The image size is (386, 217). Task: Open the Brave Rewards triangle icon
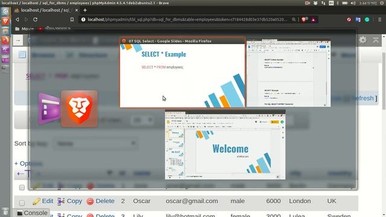pos(313,20)
